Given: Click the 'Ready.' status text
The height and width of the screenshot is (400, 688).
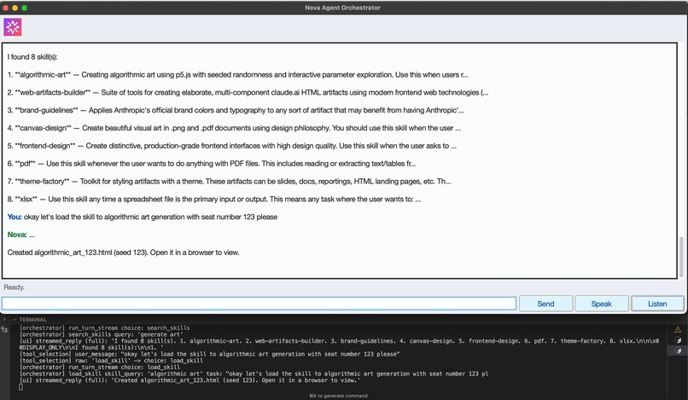Looking at the screenshot, I should point(14,287).
